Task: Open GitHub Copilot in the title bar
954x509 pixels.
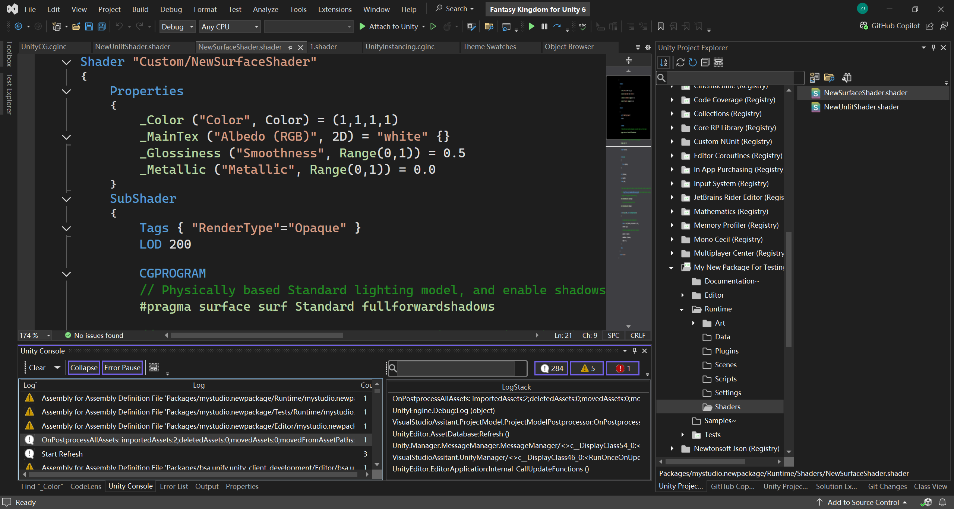Action: 890,26
